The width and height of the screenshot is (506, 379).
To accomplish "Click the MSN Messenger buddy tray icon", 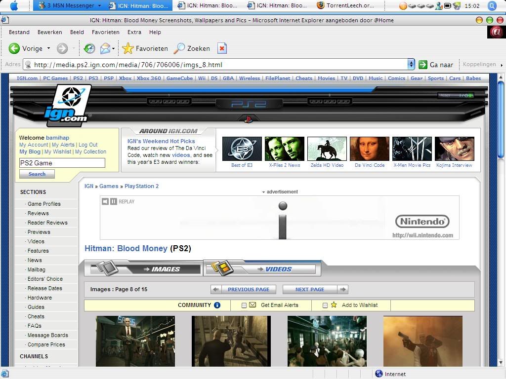I will click(439, 6).
